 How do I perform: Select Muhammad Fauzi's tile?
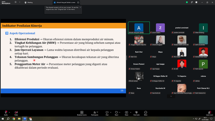203,52
